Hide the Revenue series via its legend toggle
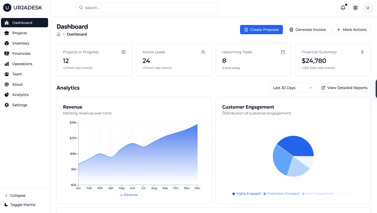The image size is (377, 213). point(129,194)
